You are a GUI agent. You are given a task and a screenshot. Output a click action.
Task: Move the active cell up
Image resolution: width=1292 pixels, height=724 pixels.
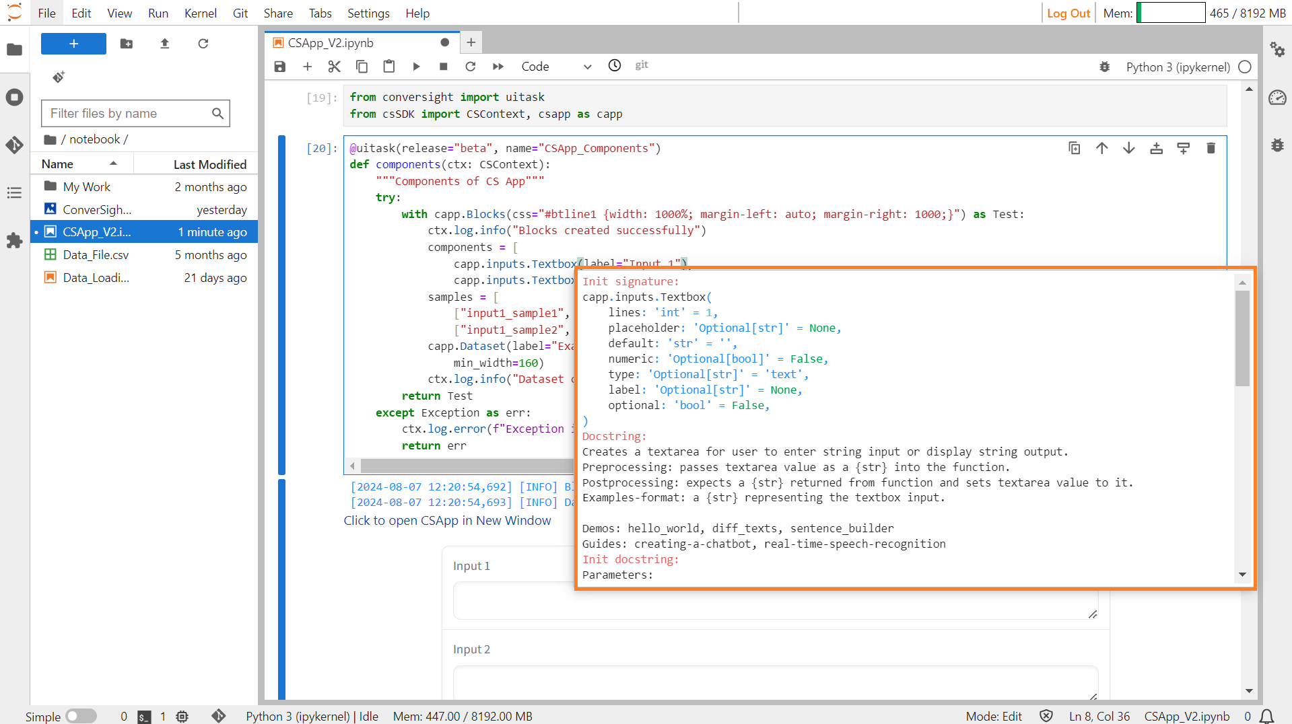coord(1101,148)
